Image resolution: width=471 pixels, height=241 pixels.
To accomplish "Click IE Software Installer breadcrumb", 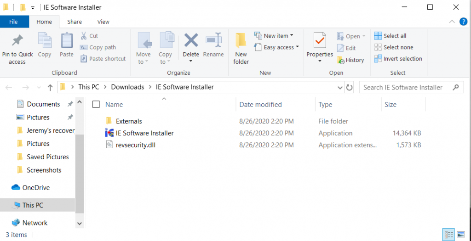I will point(185,87).
